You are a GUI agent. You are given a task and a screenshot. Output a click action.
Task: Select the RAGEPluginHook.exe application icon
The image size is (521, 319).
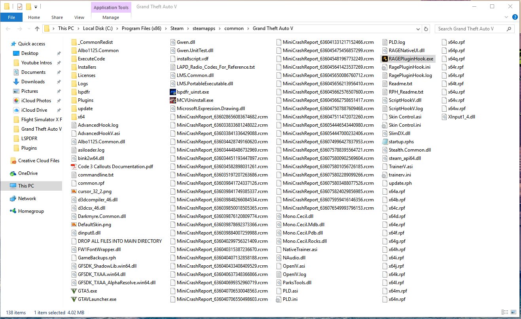click(x=385, y=59)
